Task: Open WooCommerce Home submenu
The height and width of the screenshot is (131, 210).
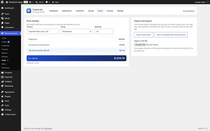Action: 4,38
